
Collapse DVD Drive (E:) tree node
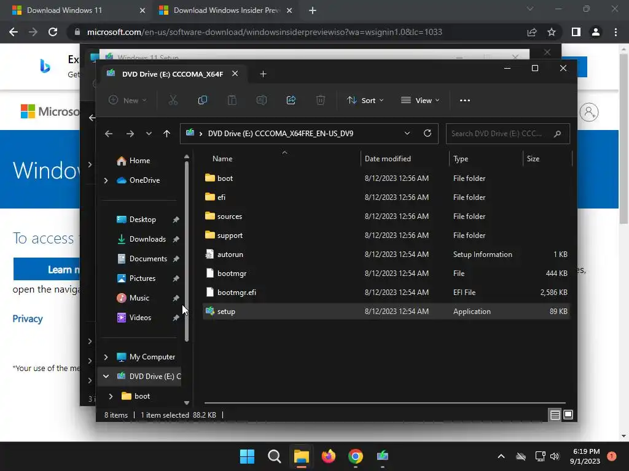[x=106, y=376]
